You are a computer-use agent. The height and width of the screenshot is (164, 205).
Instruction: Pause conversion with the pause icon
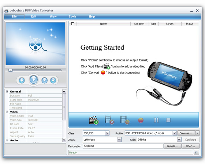coord(156,120)
